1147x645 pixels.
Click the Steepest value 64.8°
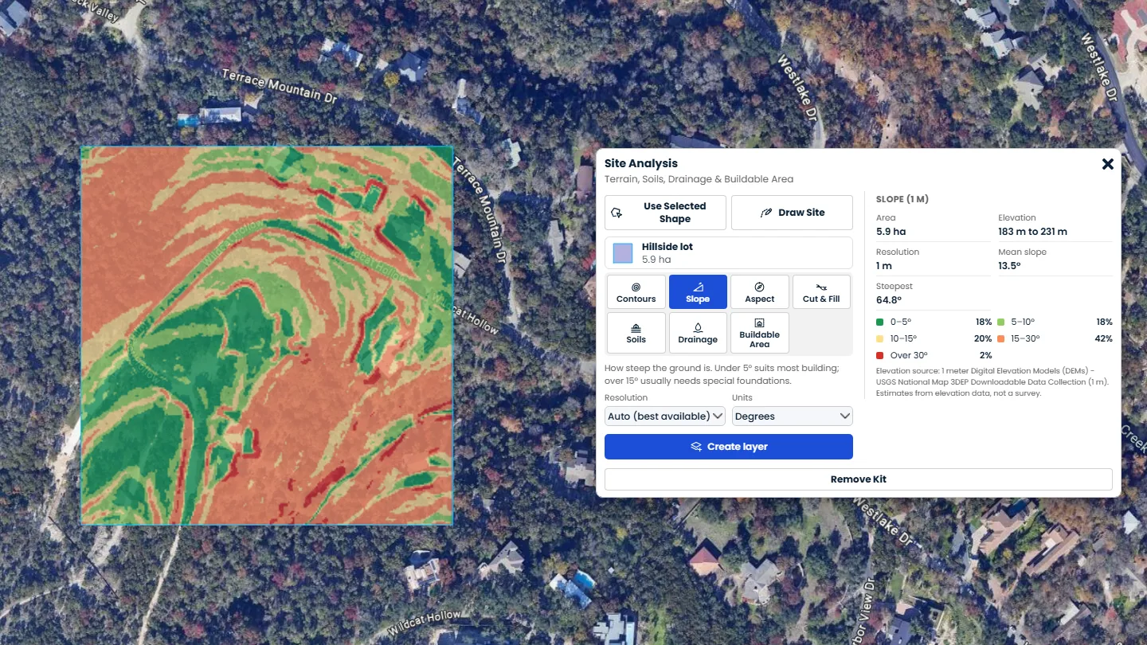(888, 300)
